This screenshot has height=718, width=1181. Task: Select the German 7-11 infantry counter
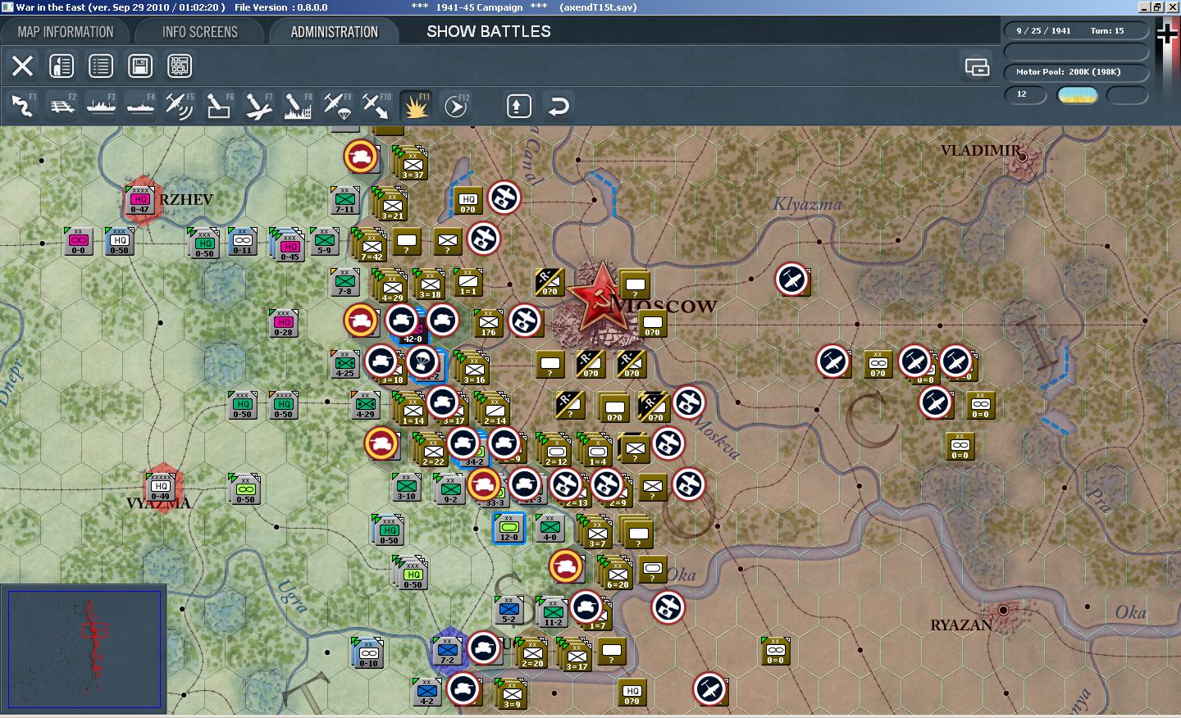point(344,201)
